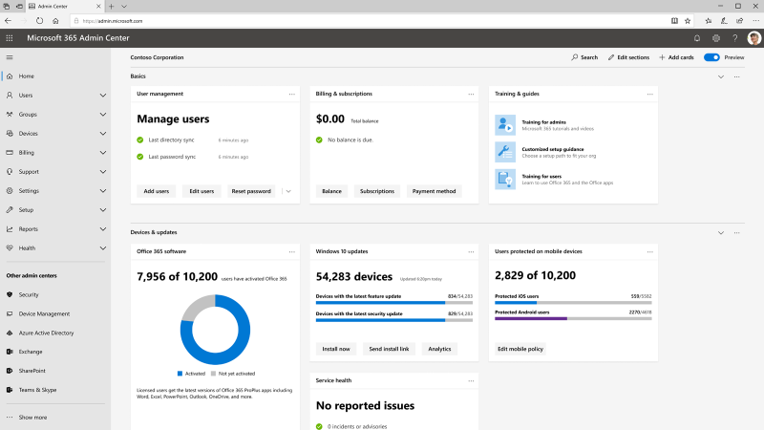764x430 pixels.
Task: Click the SharePoint icon
Action: click(x=10, y=371)
